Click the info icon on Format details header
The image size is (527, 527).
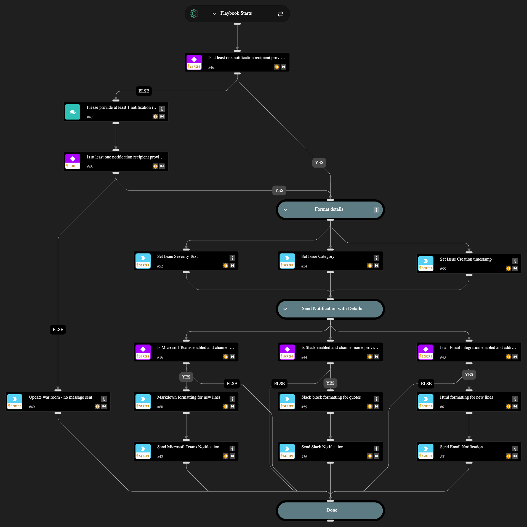click(376, 210)
